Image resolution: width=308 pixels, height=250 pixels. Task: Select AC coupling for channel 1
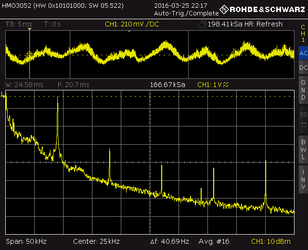(x=303, y=53)
